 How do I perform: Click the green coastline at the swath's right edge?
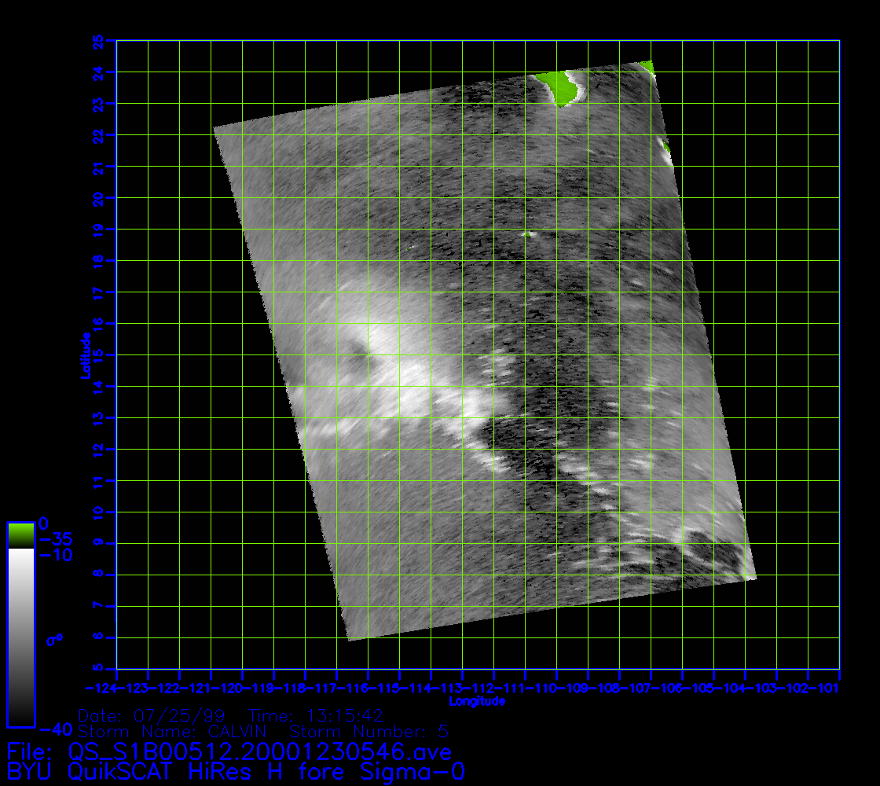(x=665, y=146)
